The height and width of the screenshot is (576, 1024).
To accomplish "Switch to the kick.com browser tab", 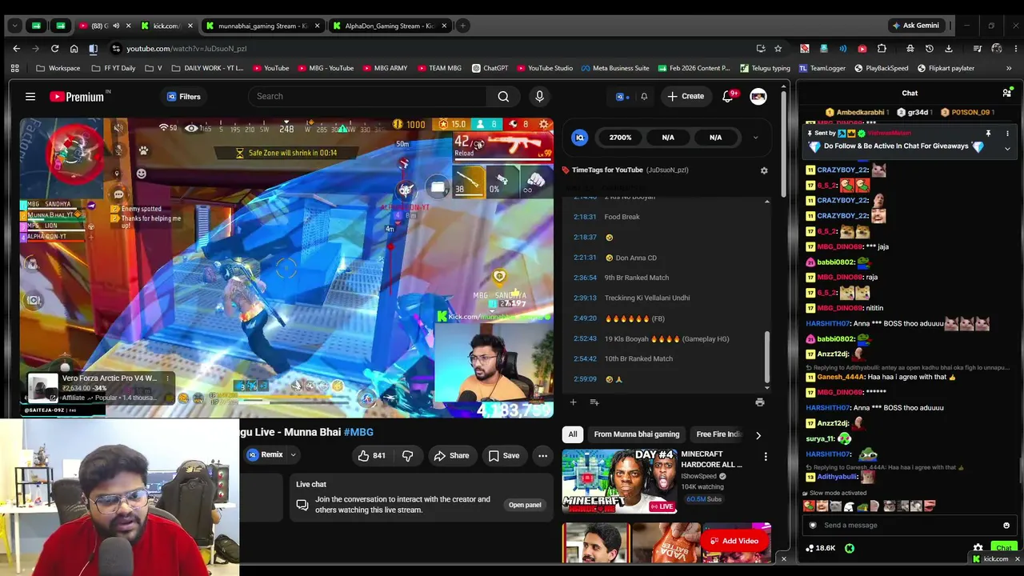I will [166, 26].
